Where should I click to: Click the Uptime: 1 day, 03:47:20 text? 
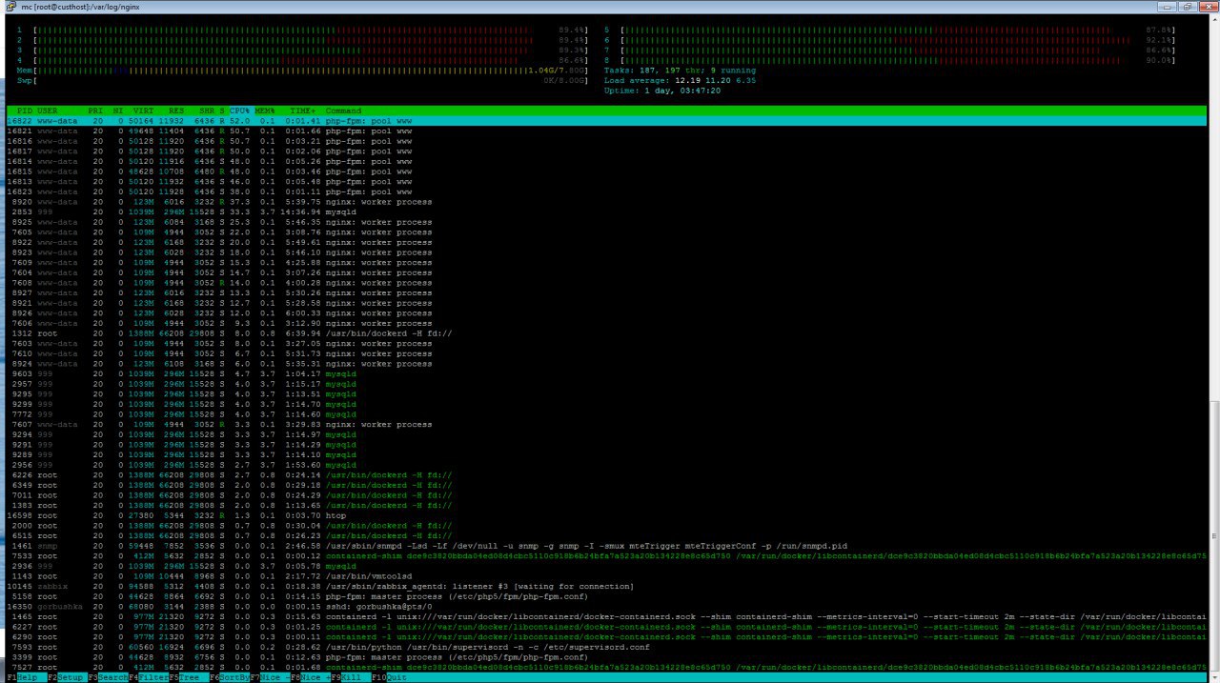pyautogui.click(x=661, y=90)
